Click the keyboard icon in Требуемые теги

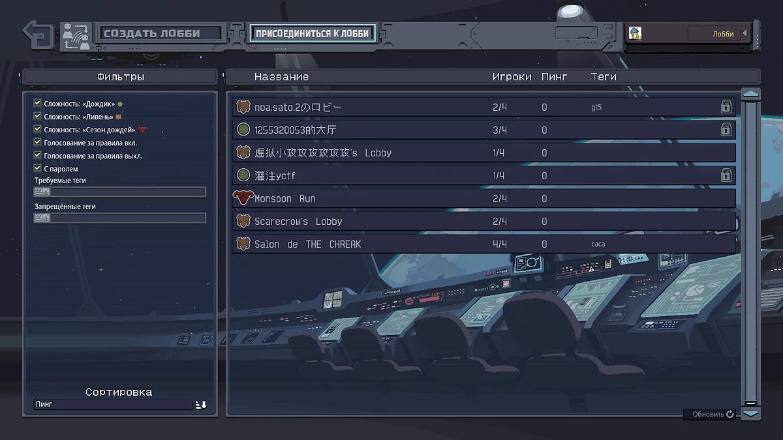point(42,192)
